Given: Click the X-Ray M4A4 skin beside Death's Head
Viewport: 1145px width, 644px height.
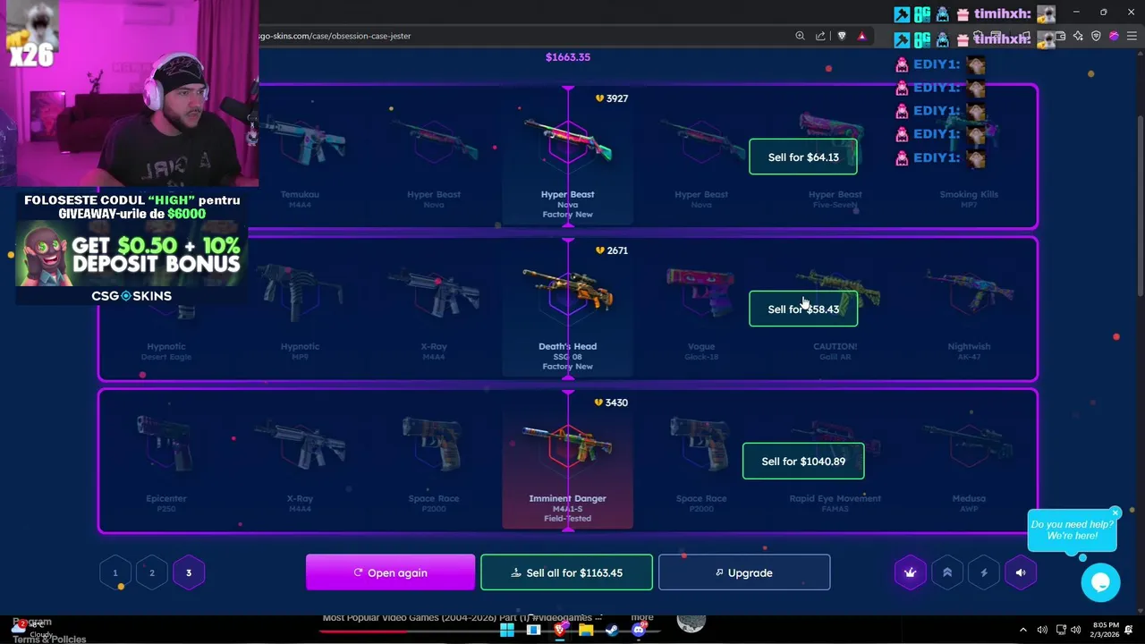Looking at the screenshot, I should (433, 309).
